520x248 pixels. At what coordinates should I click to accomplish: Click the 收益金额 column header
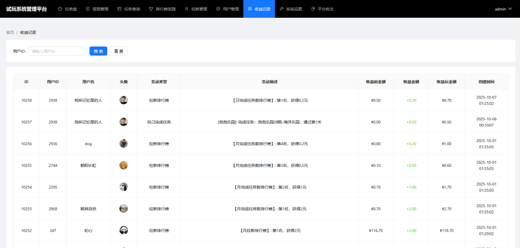pos(411,82)
